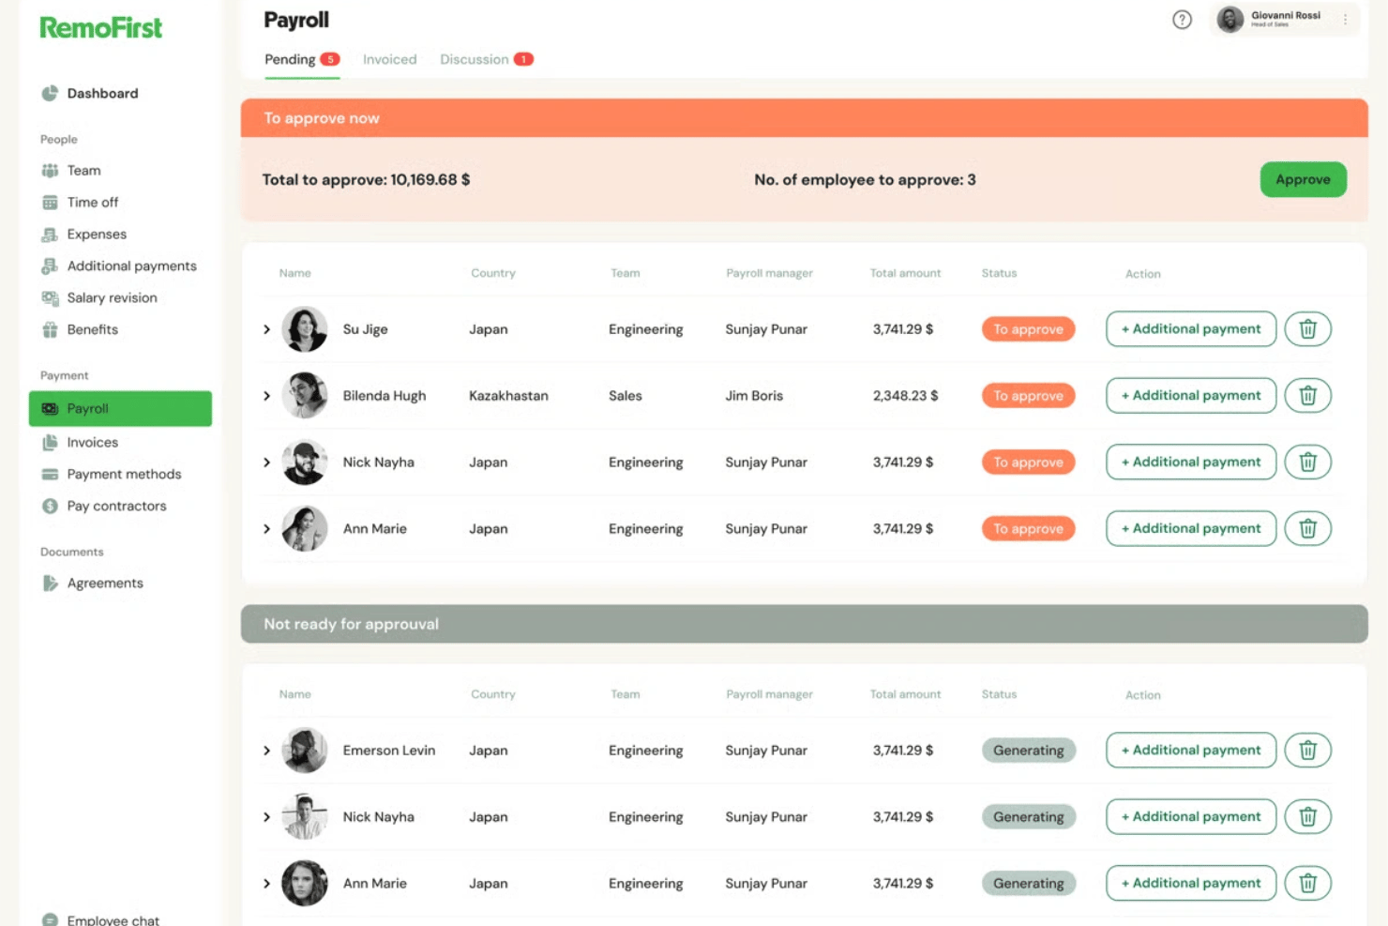Screen dimensions: 1388x926
Task: Expand Ann Marie's row with Generating status
Action: click(x=266, y=884)
